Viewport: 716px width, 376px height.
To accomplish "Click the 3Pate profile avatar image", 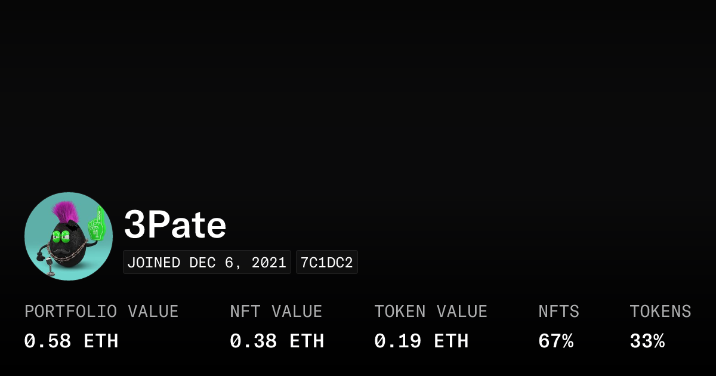I will tap(69, 236).
